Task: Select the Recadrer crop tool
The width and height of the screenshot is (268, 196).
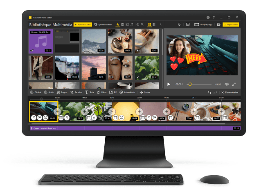Action: [76, 92]
